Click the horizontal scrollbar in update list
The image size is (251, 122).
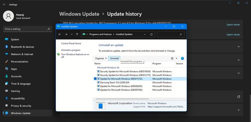(x=123, y=99)
